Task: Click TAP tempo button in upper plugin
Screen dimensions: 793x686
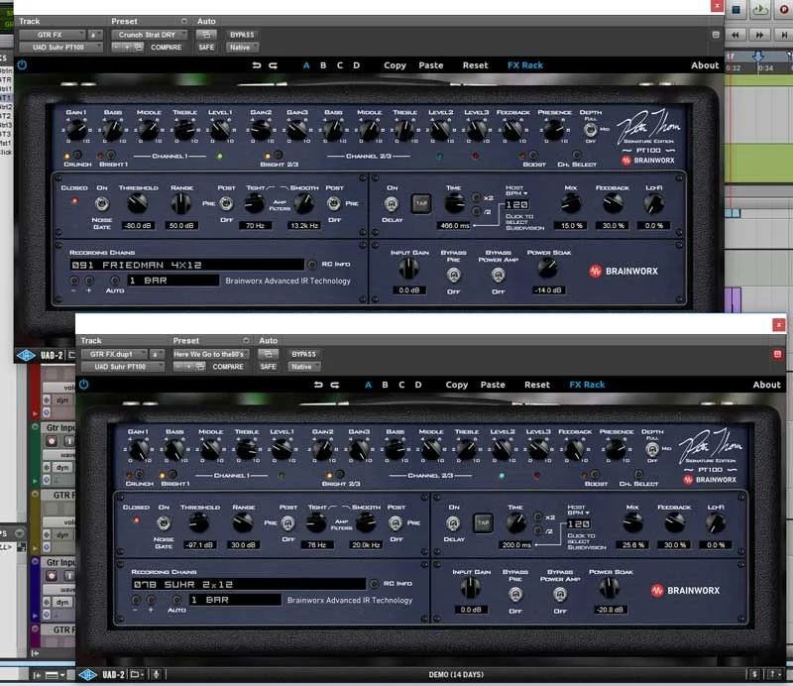Action: [x=420, y=204]
